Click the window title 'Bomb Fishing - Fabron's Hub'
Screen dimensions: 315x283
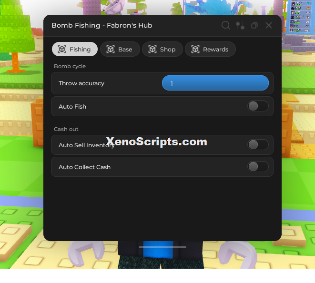(x=102, y=26)
